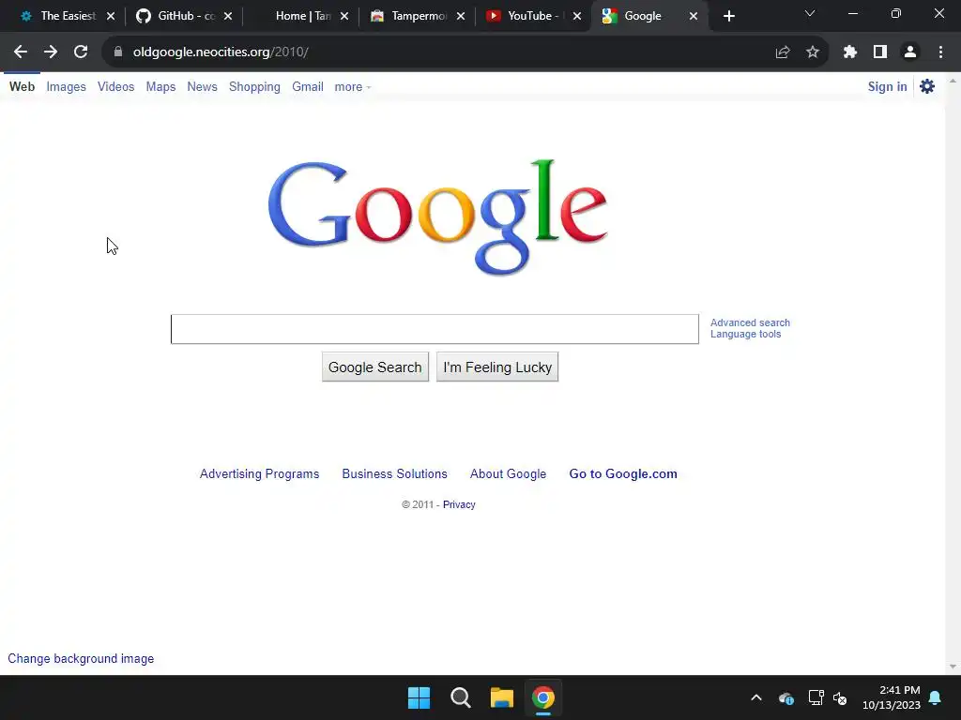
Task: Open Images in Google navigation
Action: [x=67, y=87]
